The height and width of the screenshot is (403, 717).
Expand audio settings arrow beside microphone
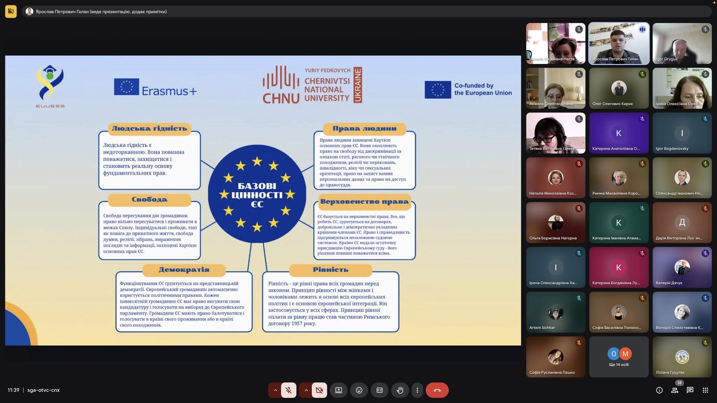[275, 390]
